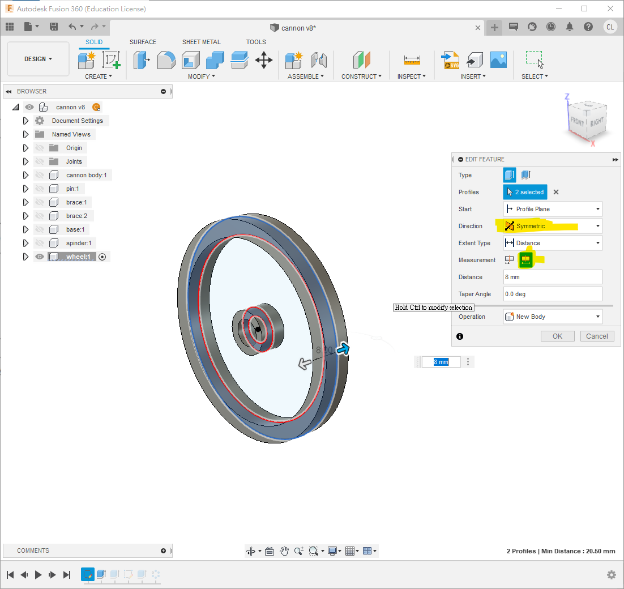Expand the Named Views tree node
Image resolution: width=624 pixels, height=589 pixels.
tap(25, 134)
